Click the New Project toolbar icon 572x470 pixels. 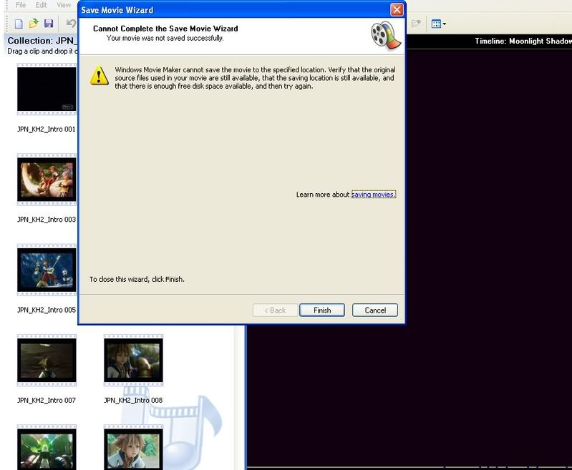click(19, 24)
